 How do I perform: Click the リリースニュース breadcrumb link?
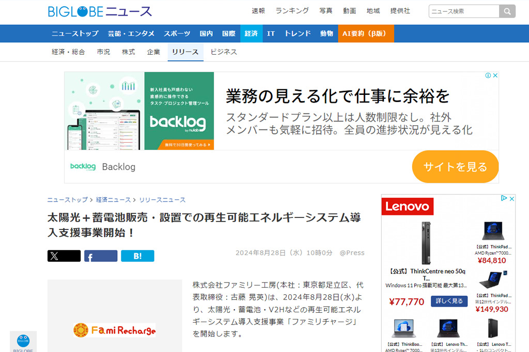(162, 200)
